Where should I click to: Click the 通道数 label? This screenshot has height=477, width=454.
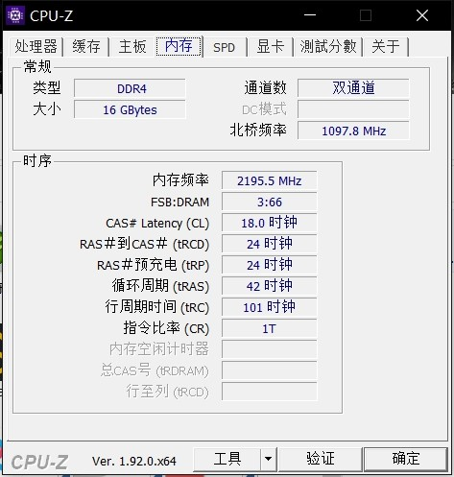coord(266,88)
